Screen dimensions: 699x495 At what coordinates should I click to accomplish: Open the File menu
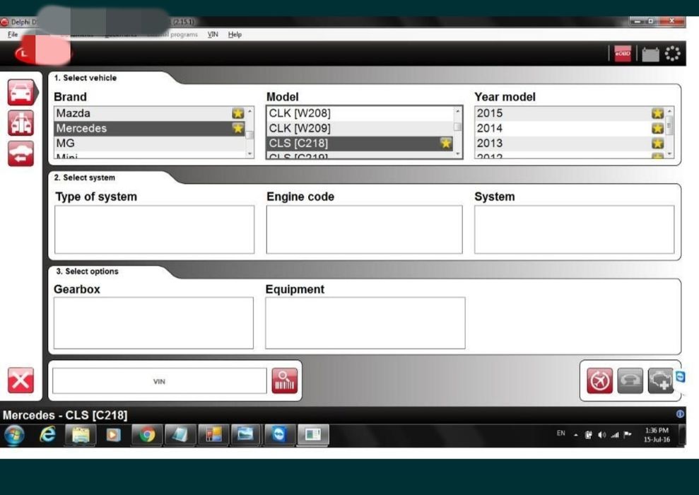coord(13,35)
